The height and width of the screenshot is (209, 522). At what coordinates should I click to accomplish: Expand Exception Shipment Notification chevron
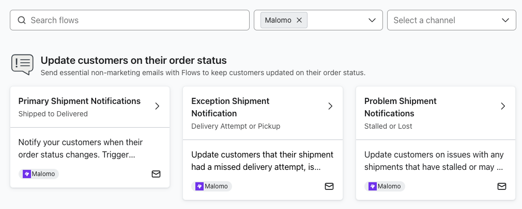pyautogui.click(x=330, y=107)
